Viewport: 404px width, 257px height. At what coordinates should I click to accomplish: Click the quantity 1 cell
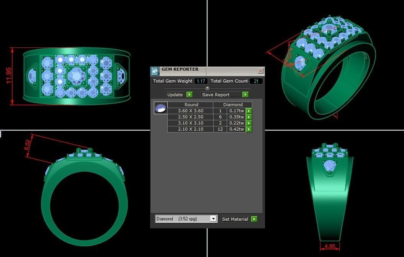coord(220,111)
